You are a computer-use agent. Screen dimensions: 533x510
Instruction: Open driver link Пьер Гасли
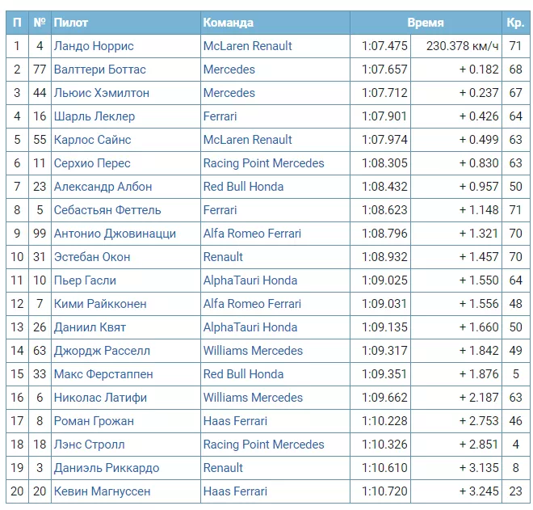tap(85, 280)
